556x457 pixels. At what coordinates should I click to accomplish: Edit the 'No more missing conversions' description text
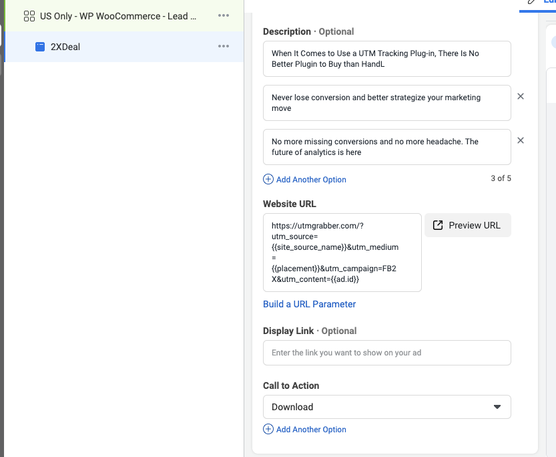pyautogui.click(x=386, y=147)
